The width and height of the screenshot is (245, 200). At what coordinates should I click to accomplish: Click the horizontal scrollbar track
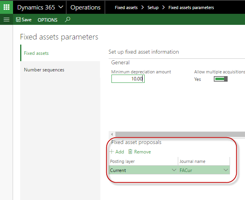point(180,134)
